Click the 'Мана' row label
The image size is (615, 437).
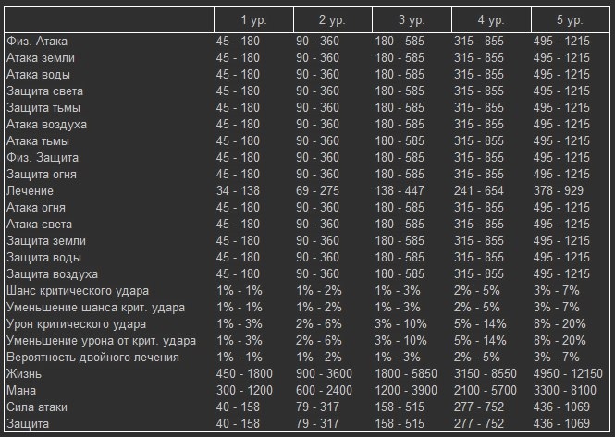click(22, 390)
